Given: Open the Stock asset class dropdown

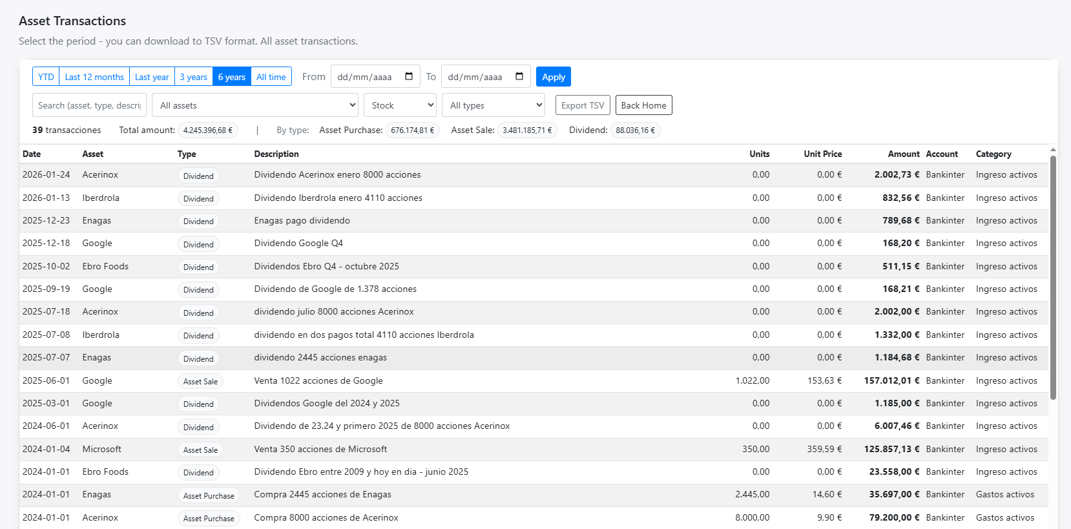Looking at the screenshot, I should (400, 105).
